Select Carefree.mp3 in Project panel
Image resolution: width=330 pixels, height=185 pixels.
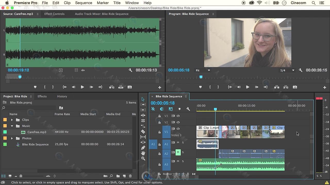[x=37, y=132]
